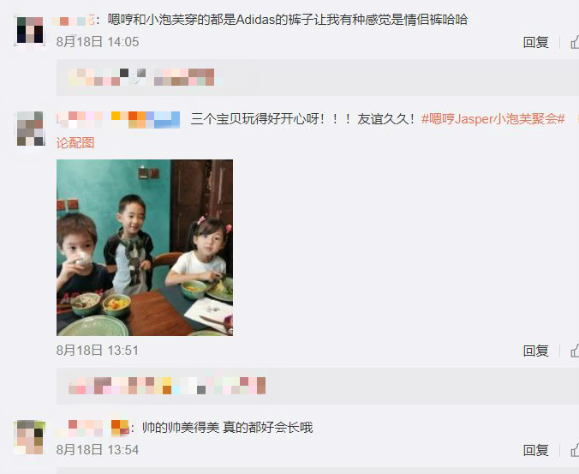Screen dimensions: 579x474
Task: Open the first commenter's username
Action: [73, 20]
